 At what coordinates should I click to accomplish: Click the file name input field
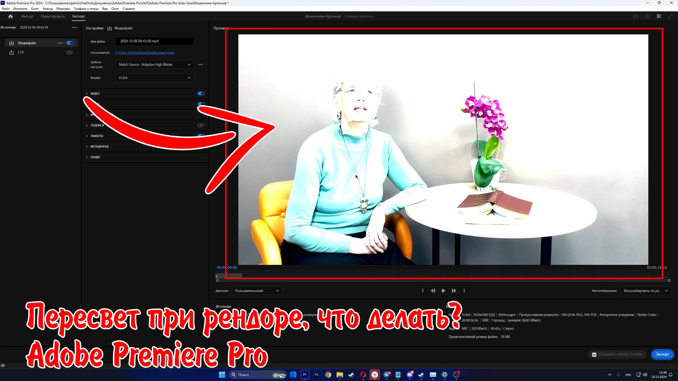pyautogui.click(x=154, y=41)
